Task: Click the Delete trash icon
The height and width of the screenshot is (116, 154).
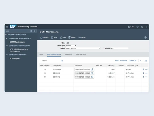Action: click(69, 37)
